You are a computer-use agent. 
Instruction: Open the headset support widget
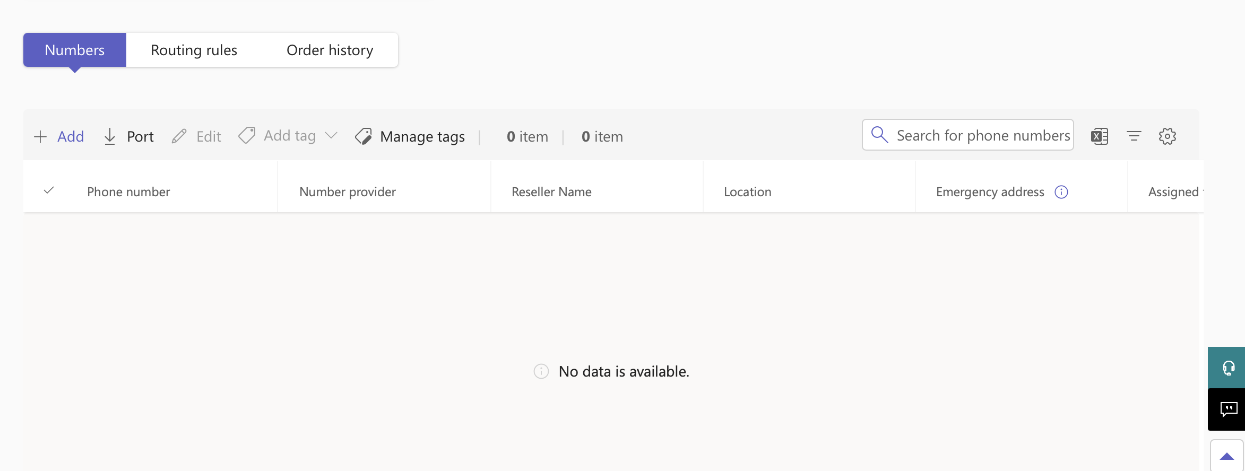coord(1226,368)
